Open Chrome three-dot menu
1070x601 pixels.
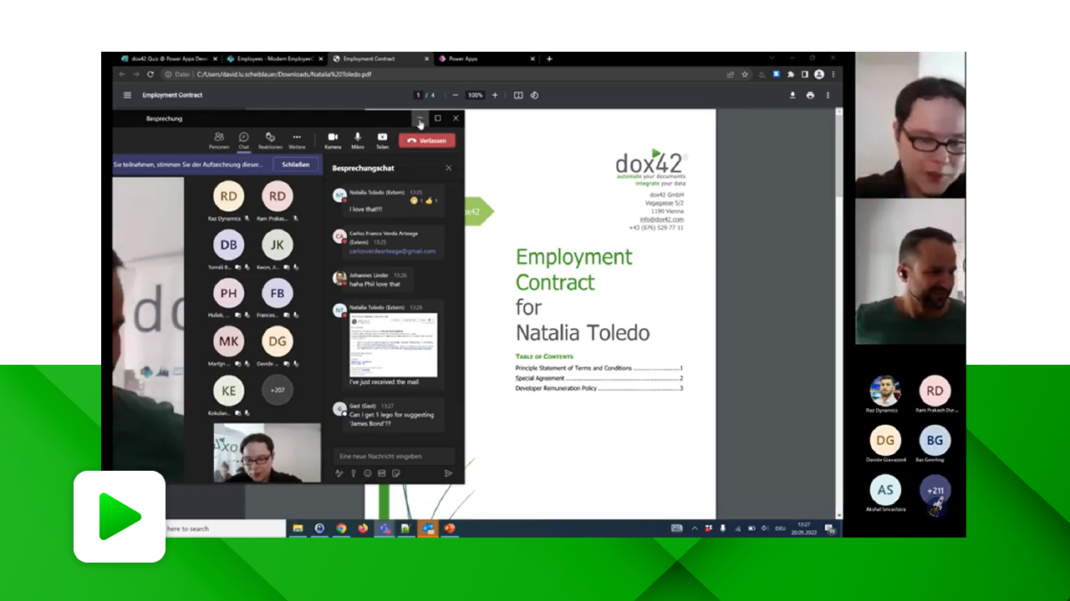point(833,74)
